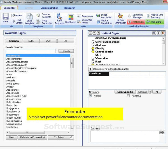Click the Available Signs vertical scrollbar thumb

point(72,63)
